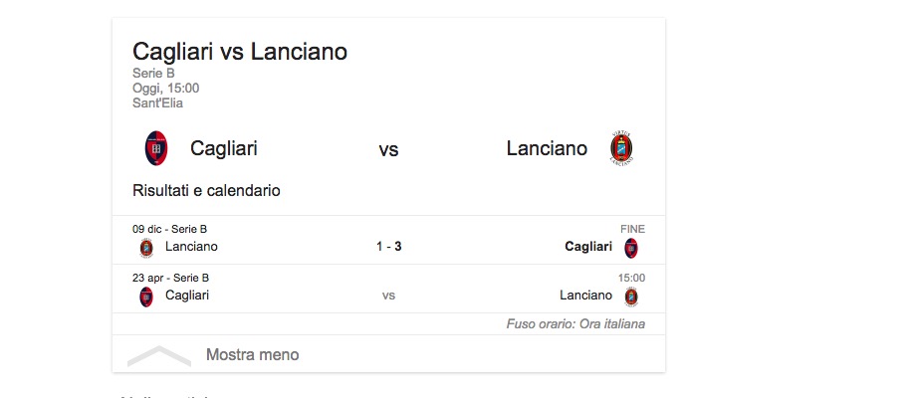Select the large Lanciano team name
Image resolution: width=912 pixels, height=398 pixels.
547,149
